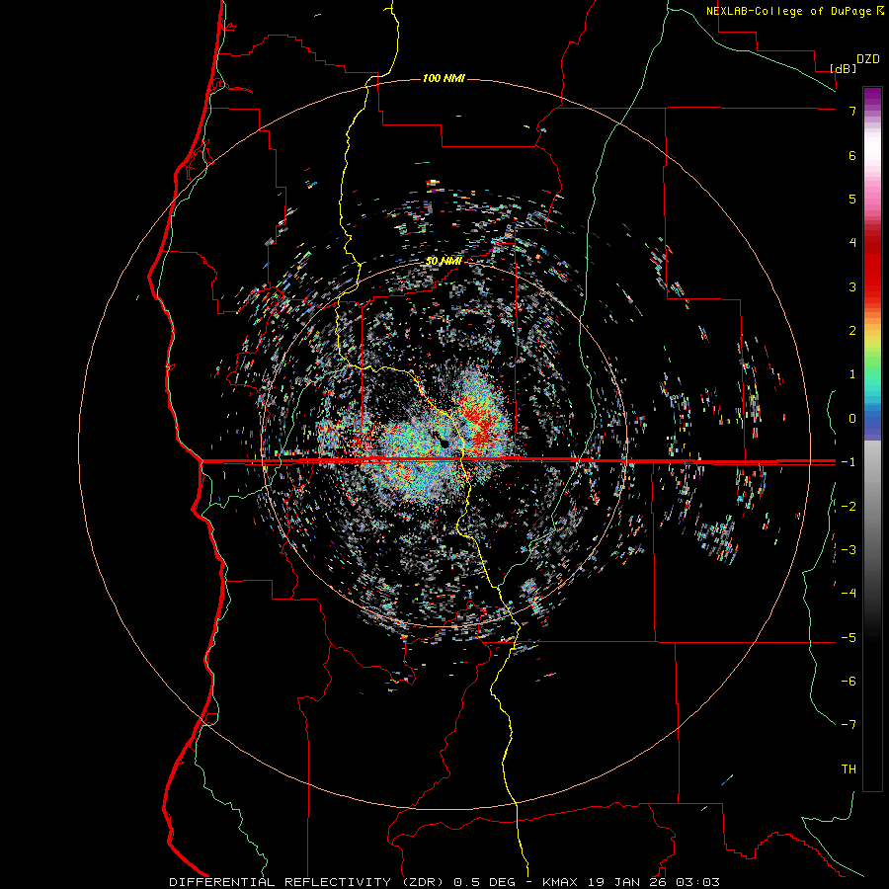Click the 1 value on color scale
The image size is (889, 889).
click(852, 374)
